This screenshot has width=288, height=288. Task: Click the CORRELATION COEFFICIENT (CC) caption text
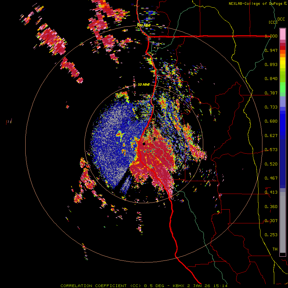[101, 286]
